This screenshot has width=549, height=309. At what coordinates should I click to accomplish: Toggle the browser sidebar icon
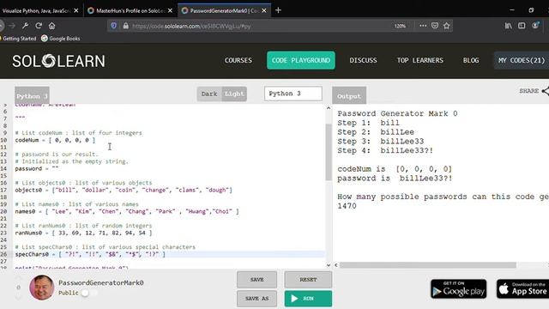click(x=522, y=26)
